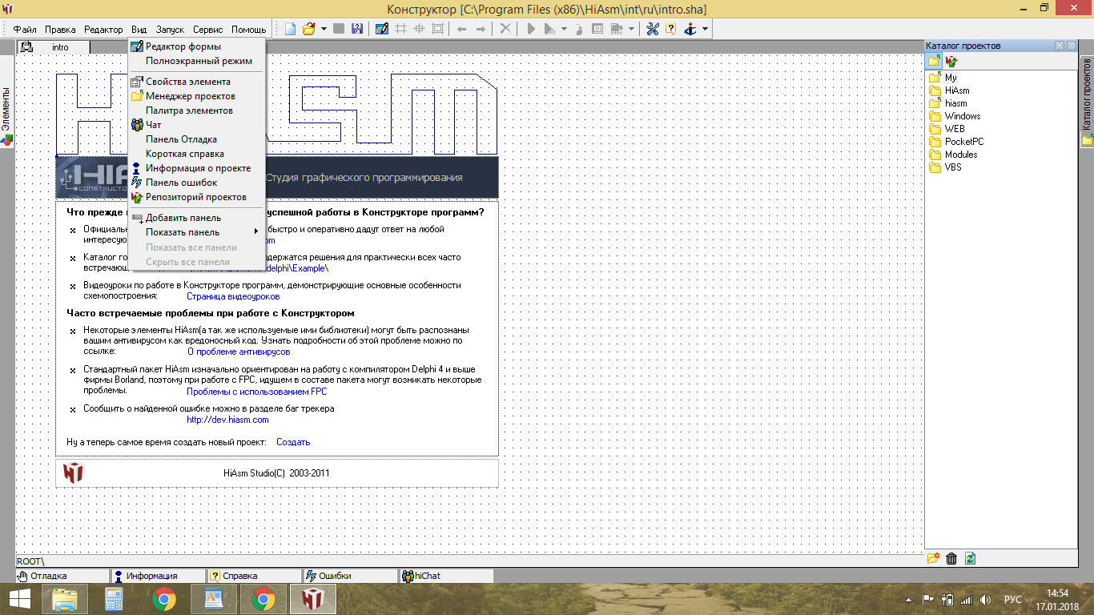Click the toolbar back arrow
Screen dimensions: 1094x615
pos(461,29)
